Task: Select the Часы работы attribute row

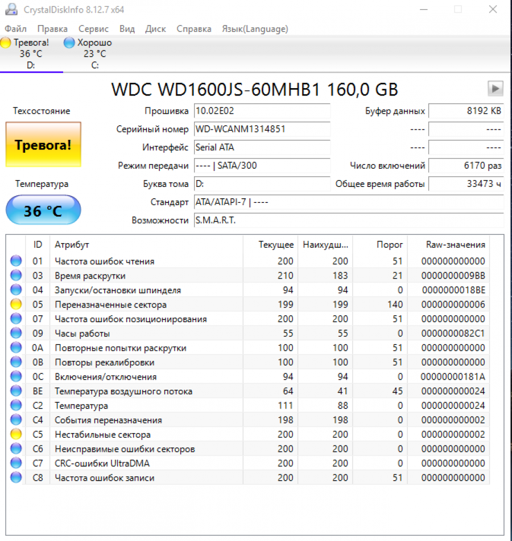Action: click(x=228, y=334)
